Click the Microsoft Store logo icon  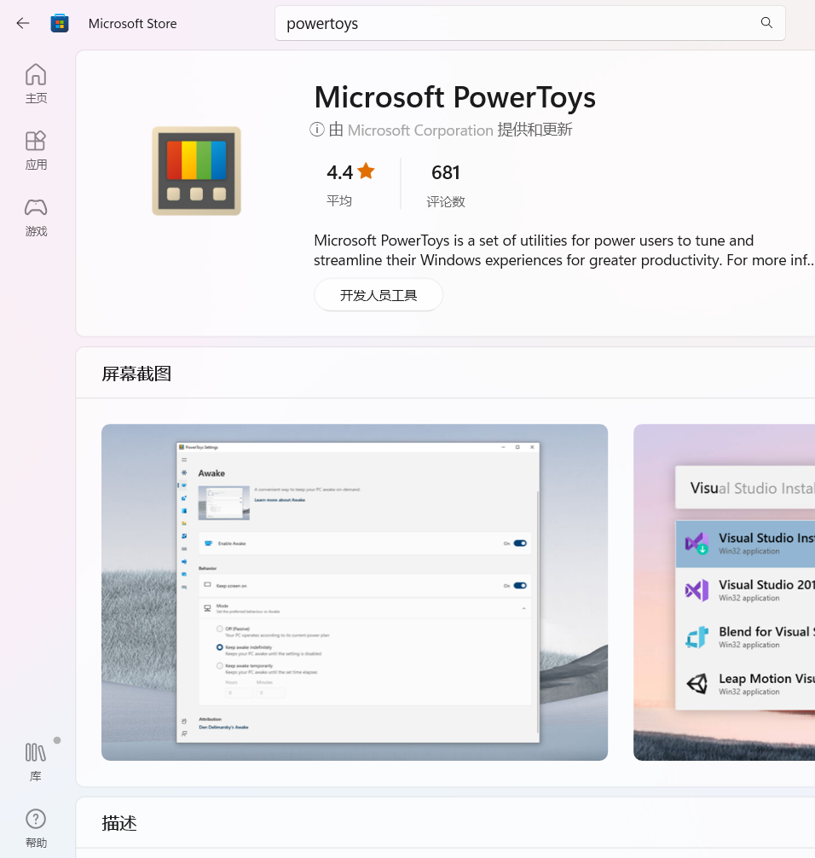click(x=60, y=23)
